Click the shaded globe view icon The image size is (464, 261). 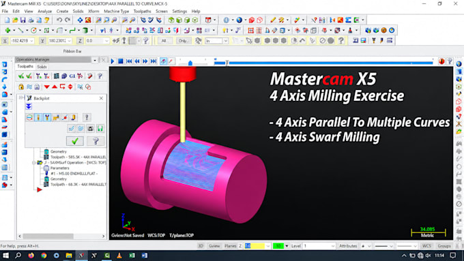pyautogui.click(x=239, y=20)
